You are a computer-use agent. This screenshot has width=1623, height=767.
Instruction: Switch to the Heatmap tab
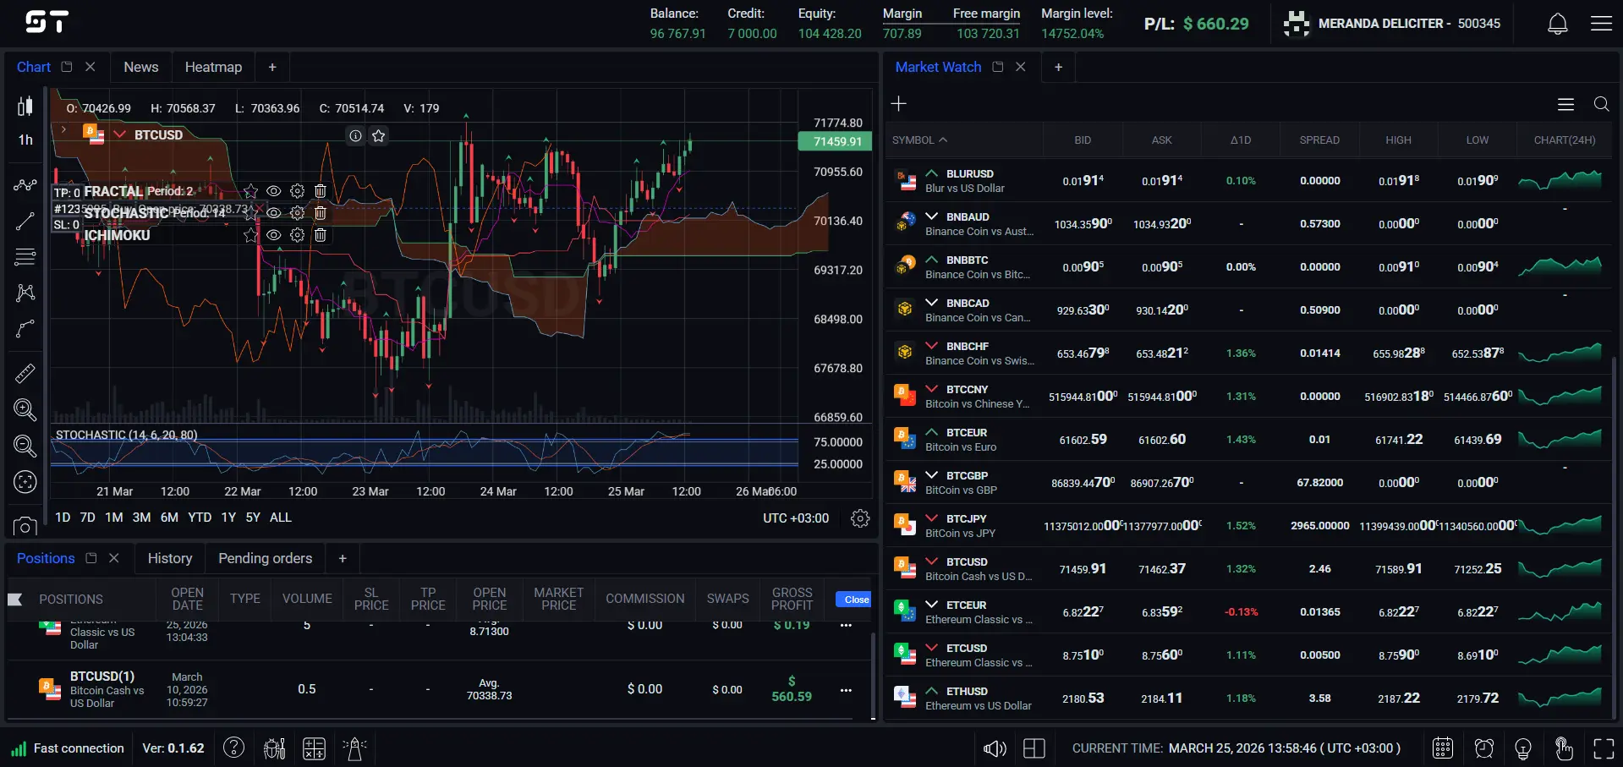pos(213,66)
